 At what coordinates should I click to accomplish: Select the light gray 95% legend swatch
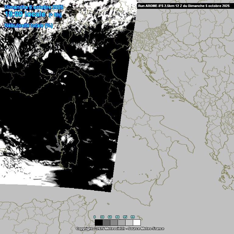click(129, 222)
